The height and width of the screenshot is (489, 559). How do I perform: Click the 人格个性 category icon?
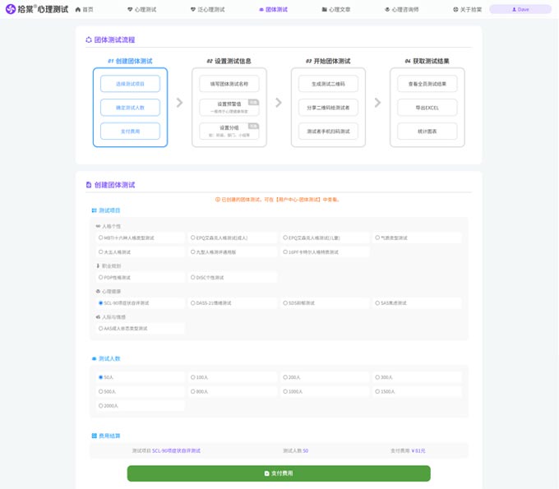[98, 226]
